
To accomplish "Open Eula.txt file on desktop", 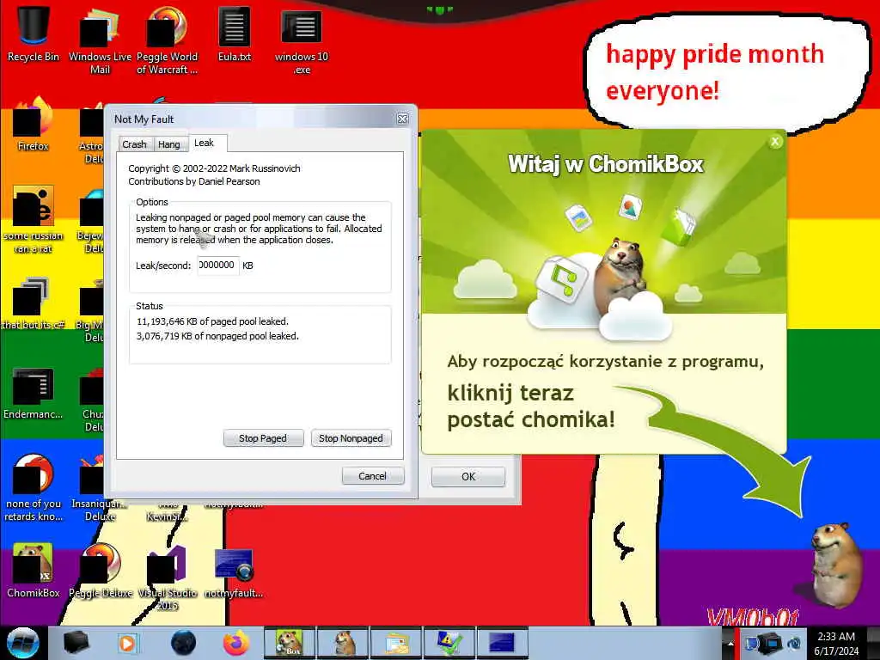I will click(x=235, y=33).
